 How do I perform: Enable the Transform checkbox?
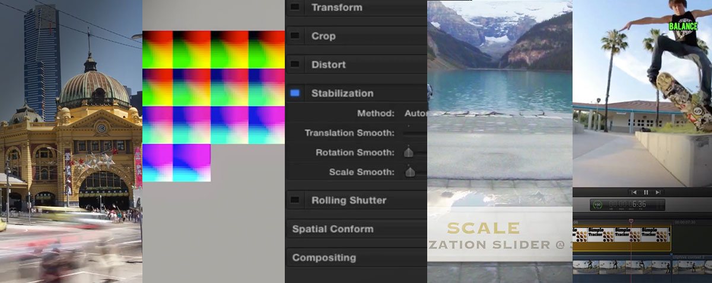click(x=295, y=8)
